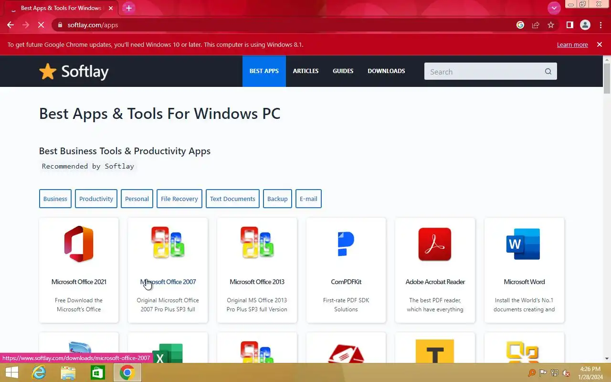Bookmark this page with star icon
The image size is (611, 382).
pyautogui.click(x=551, y=25)
